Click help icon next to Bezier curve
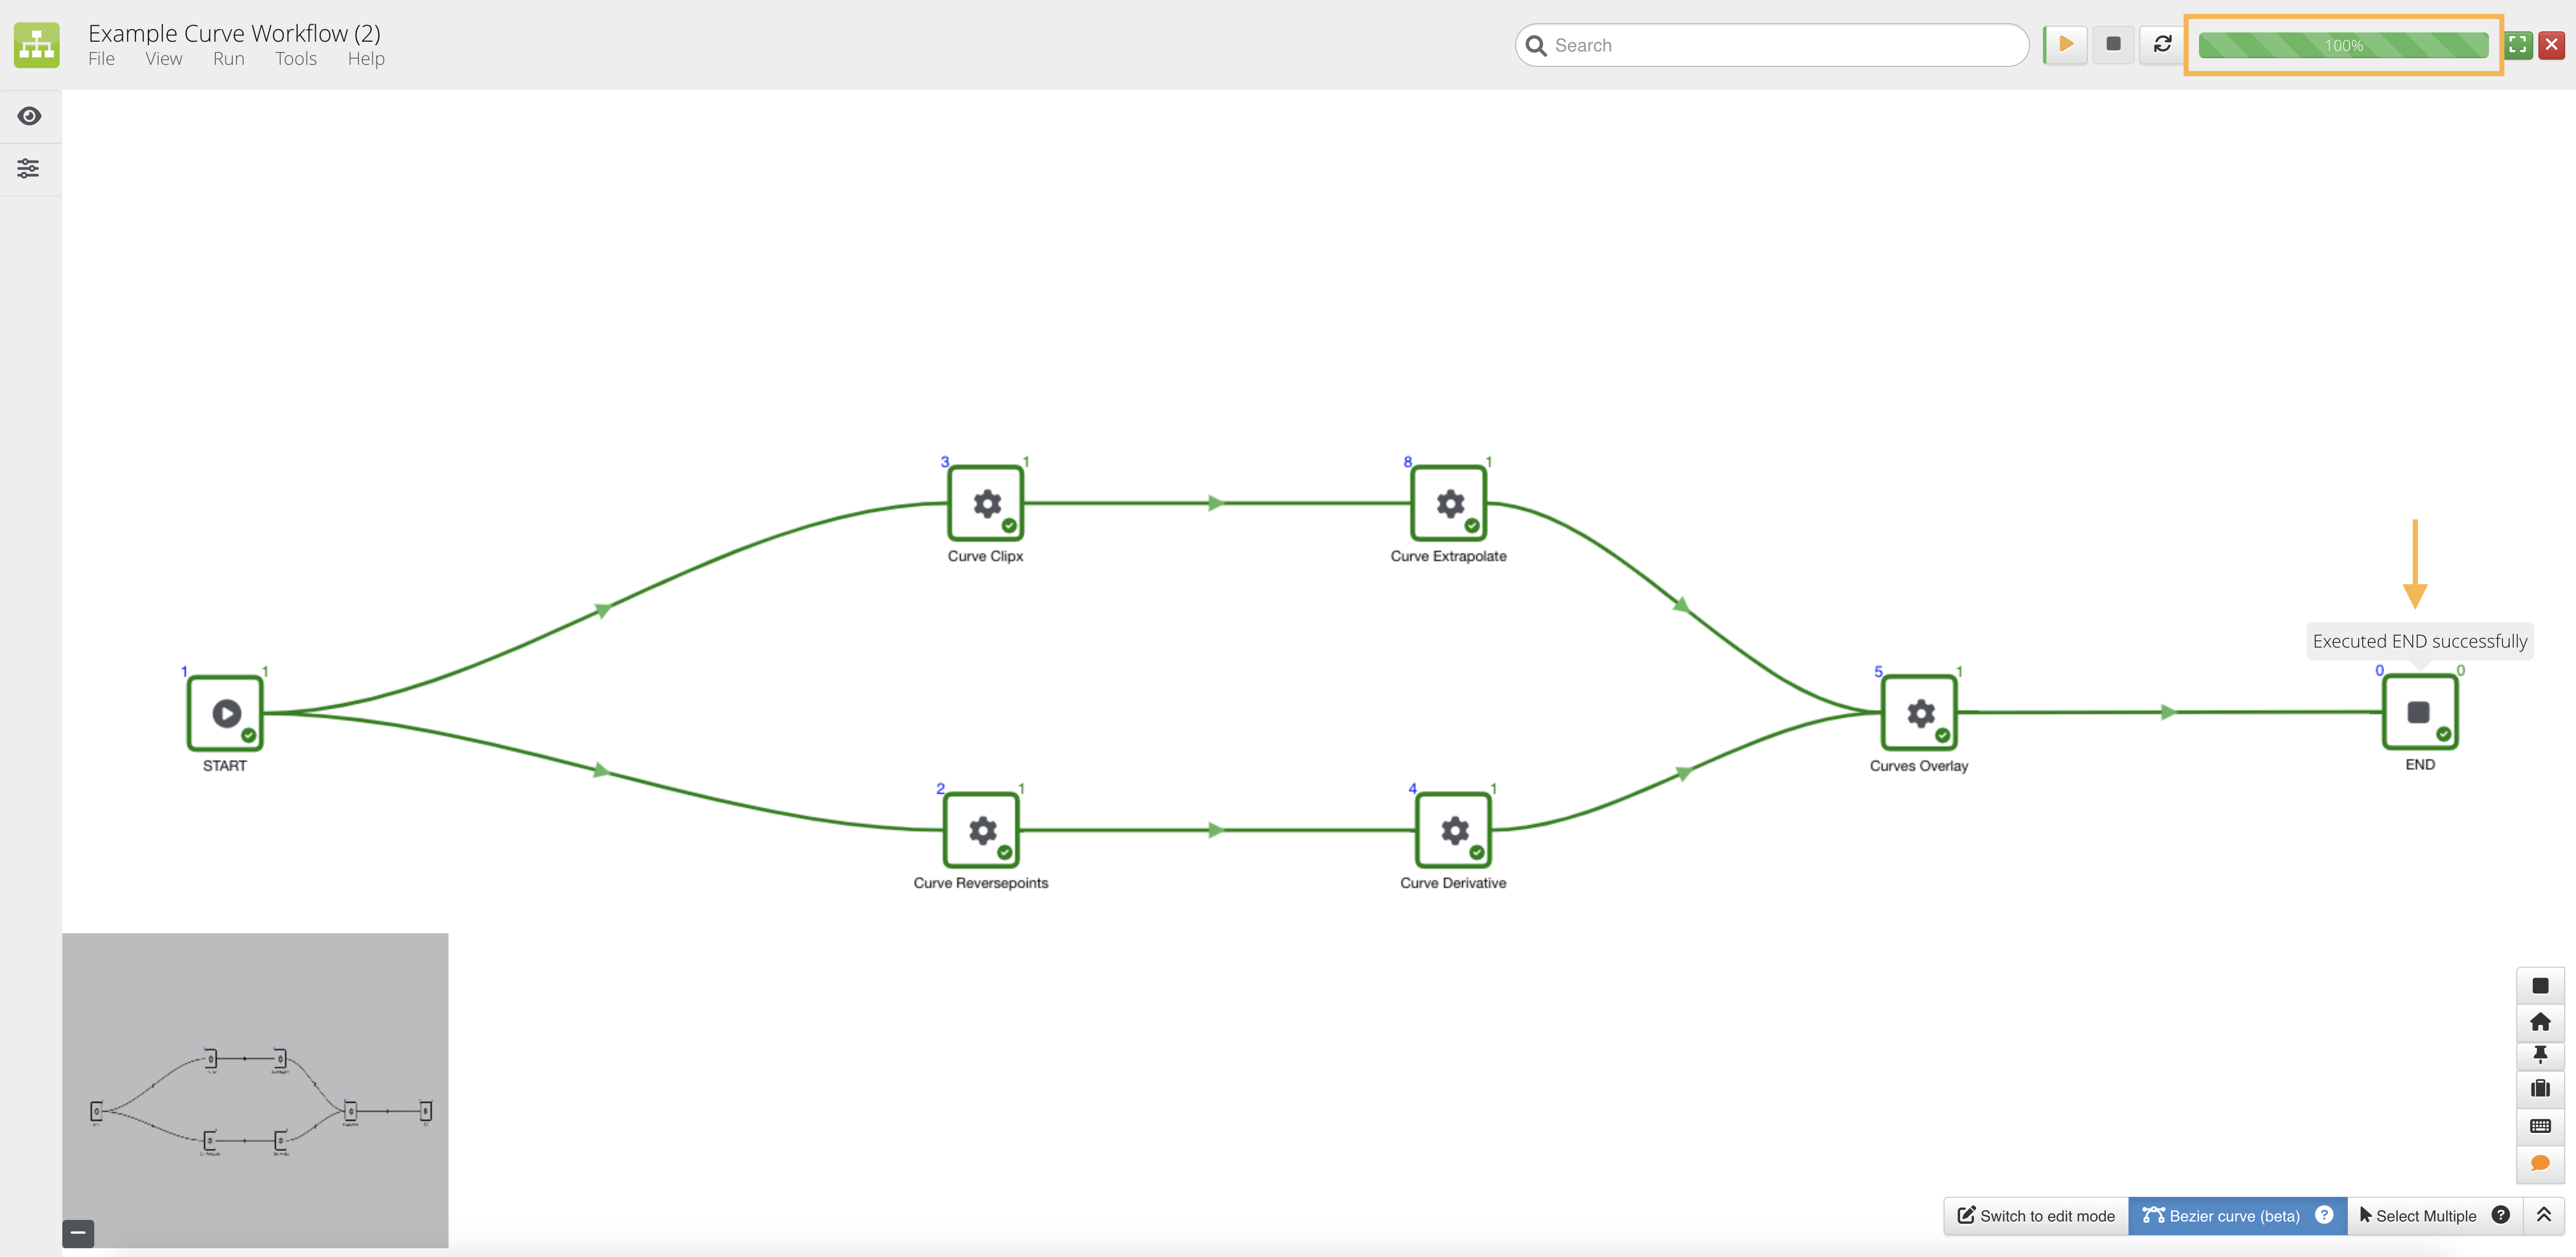2576x1257 pixels. pos(2325,1215)
